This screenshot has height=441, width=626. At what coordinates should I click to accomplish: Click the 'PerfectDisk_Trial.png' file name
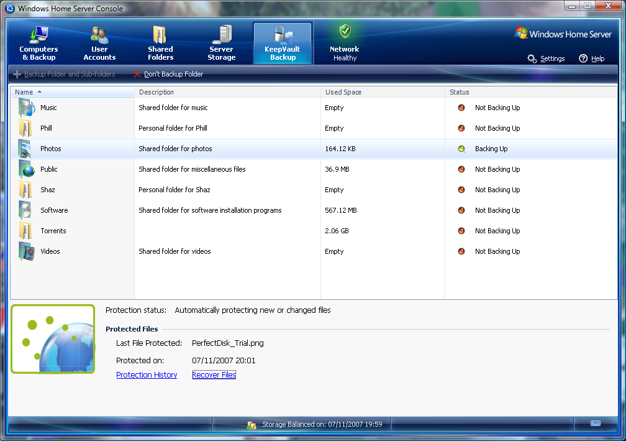pyautogui.click(x=227, y=343)
